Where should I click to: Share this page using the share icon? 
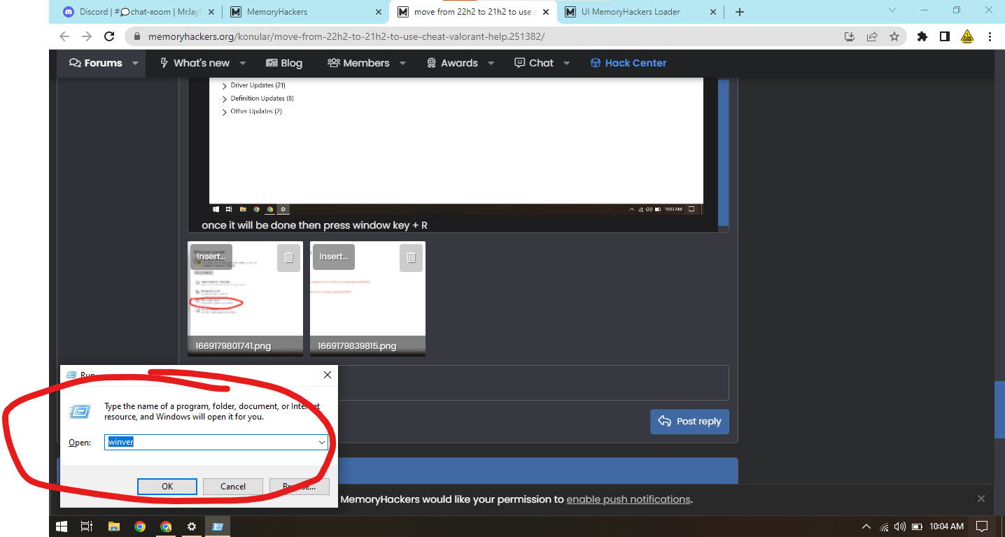pos(872,36)
